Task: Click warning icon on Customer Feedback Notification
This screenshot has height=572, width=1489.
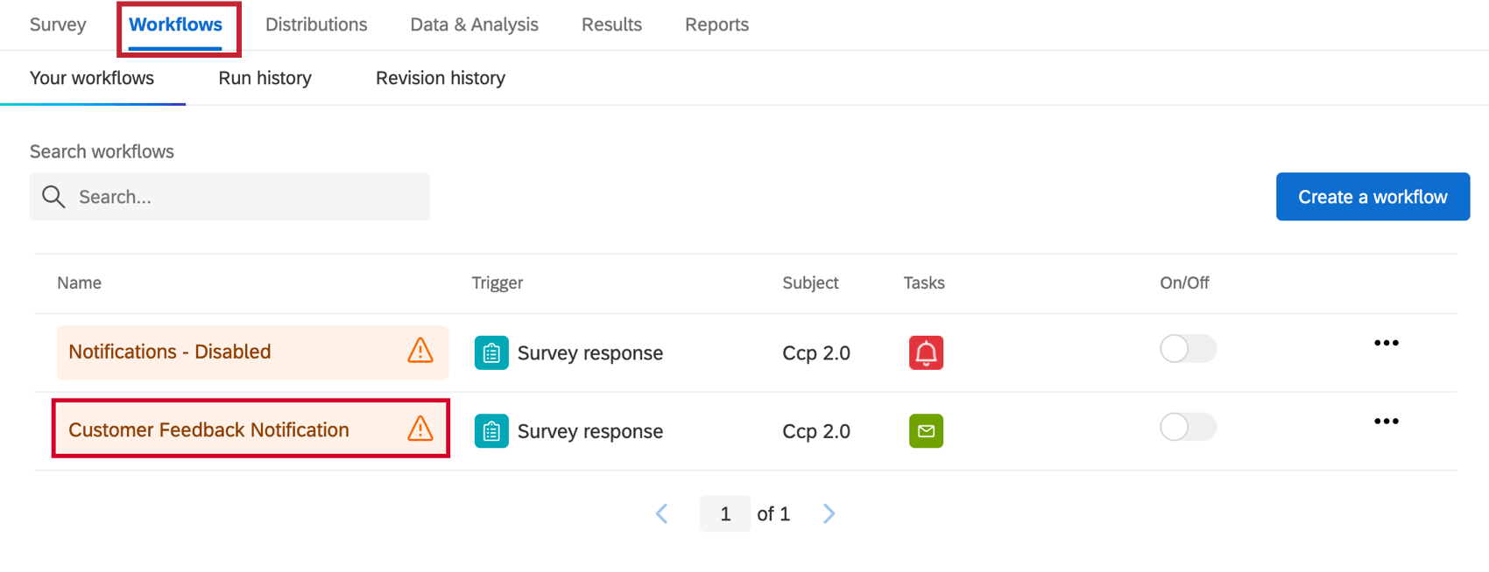Action: pyautogui.click(x=420, y=429)
